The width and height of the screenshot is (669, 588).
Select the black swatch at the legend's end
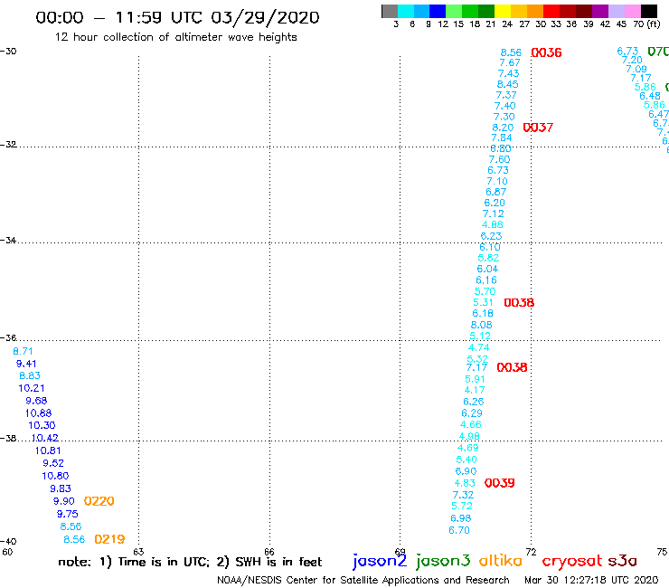pos(649,11)
